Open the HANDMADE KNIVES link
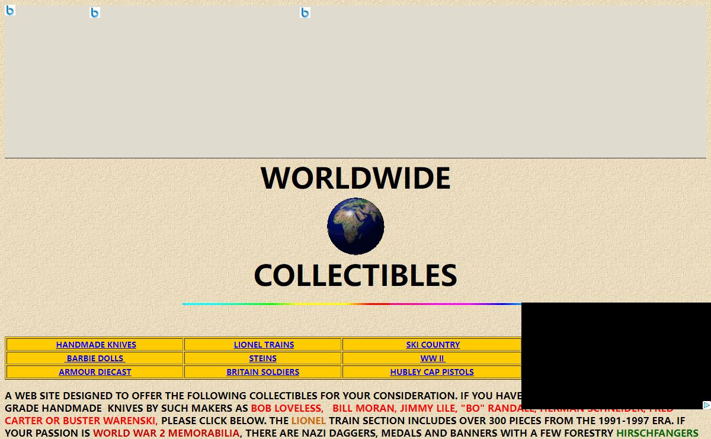711x439 pixels. click(x=96, y=345)
